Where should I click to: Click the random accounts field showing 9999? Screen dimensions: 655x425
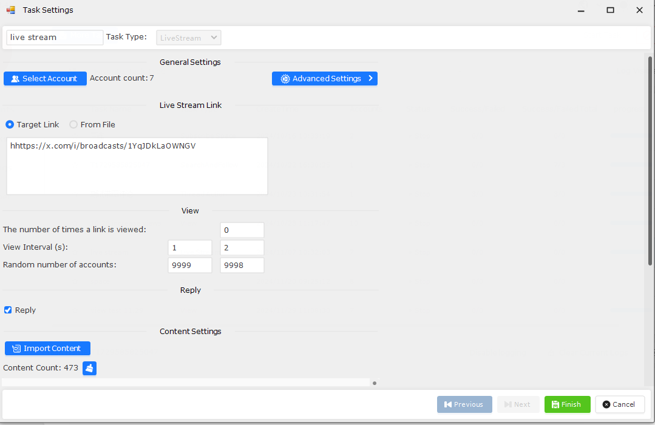pos(189,266)
